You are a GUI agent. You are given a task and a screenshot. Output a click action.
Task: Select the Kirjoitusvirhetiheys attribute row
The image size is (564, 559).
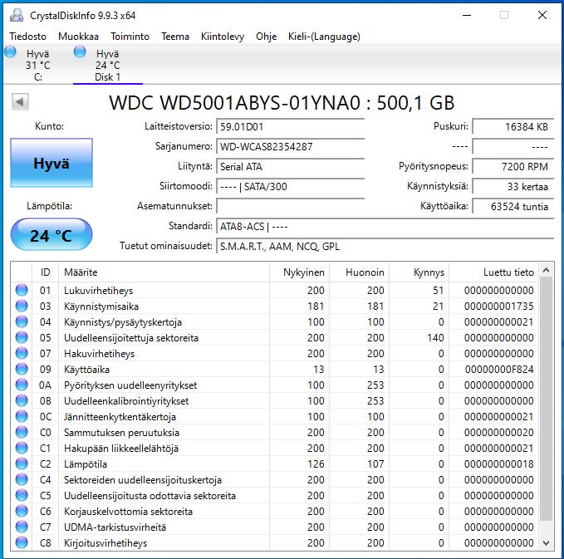275,542
